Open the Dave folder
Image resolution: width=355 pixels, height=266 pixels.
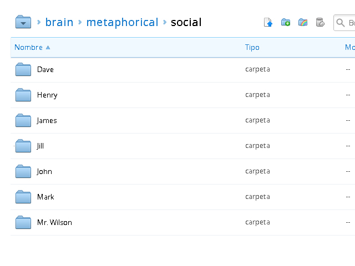45,70
